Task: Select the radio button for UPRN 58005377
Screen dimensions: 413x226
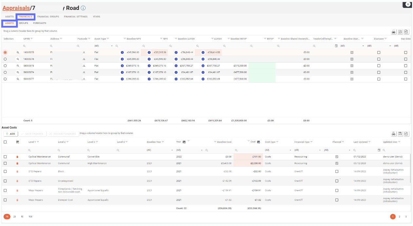Action: click(x=5, y=79)
